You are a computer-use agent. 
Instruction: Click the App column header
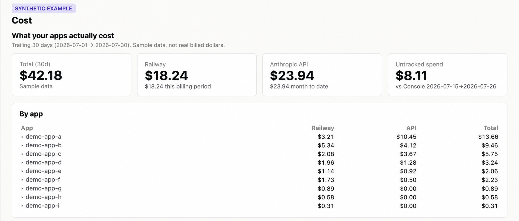(x=27, y=128)
